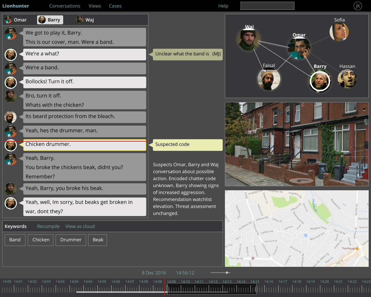Select the 'Chicken drummer.' message
Screen dimensions: 371x297
click(x=85, y=145)
